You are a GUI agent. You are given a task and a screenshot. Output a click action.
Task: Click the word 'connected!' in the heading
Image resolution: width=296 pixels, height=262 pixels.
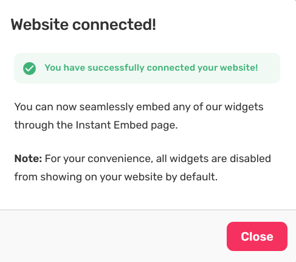coord(114,25)
